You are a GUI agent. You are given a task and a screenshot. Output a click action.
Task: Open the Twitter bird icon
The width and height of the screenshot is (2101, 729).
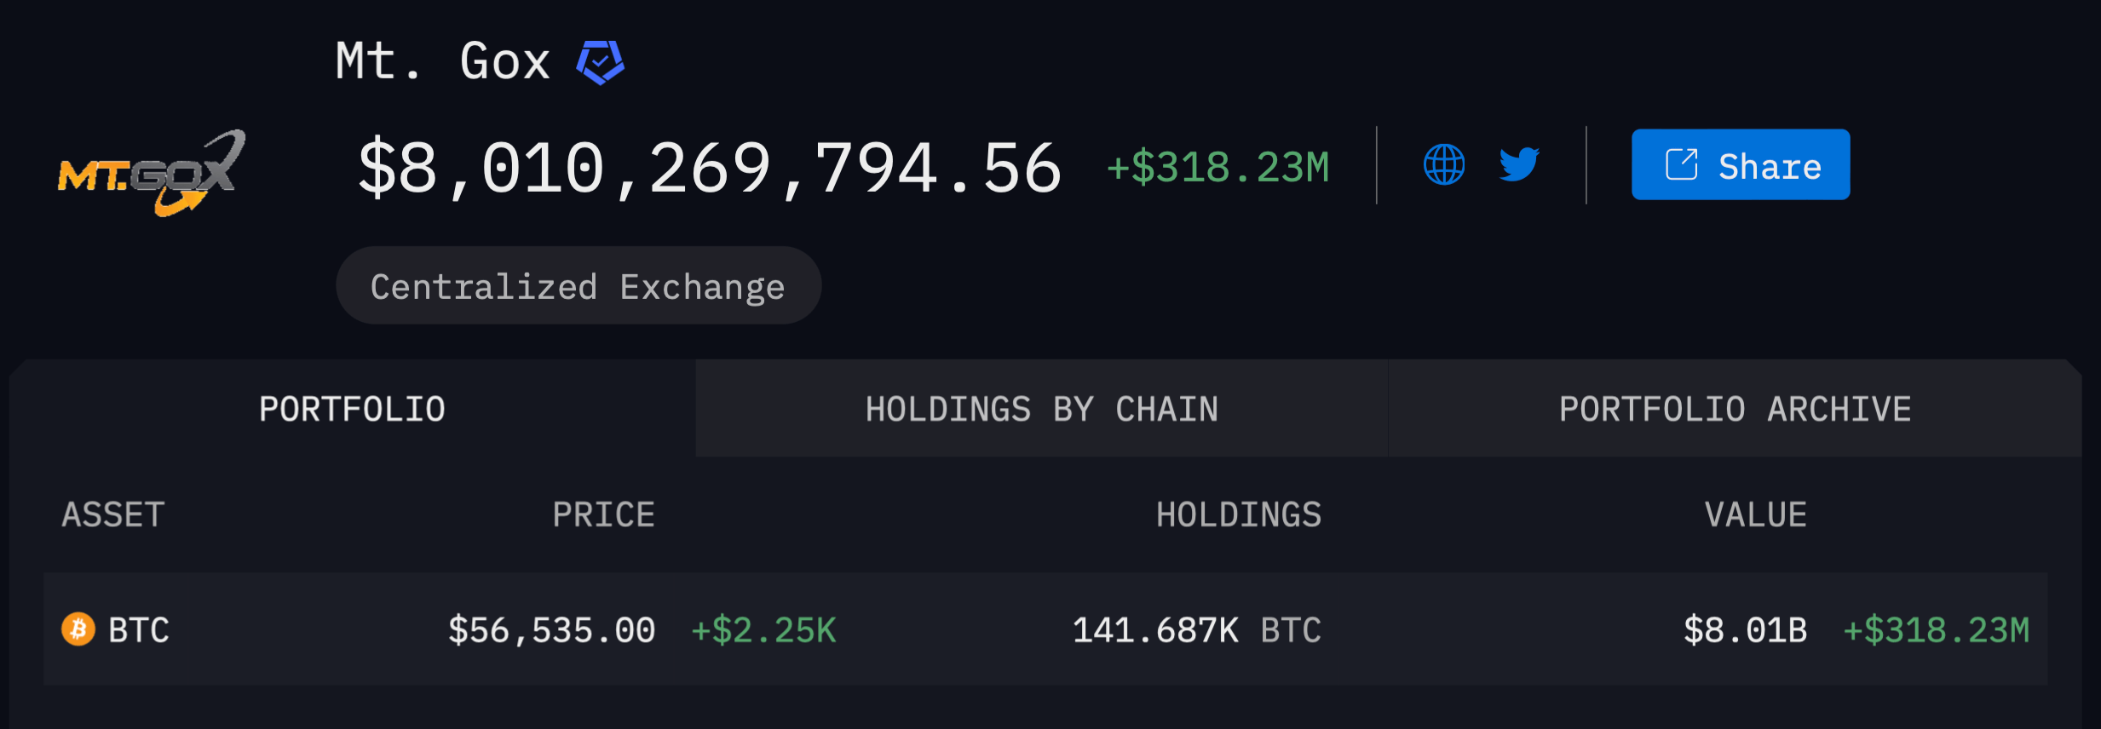click(x=1519, y=164)
